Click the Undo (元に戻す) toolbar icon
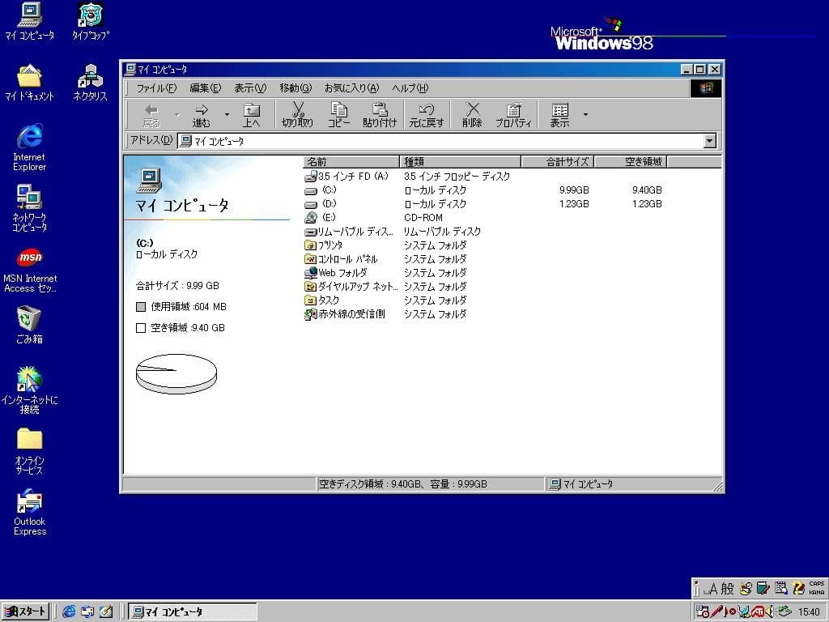This screenshot has height=622, width=829. [425, 113]
